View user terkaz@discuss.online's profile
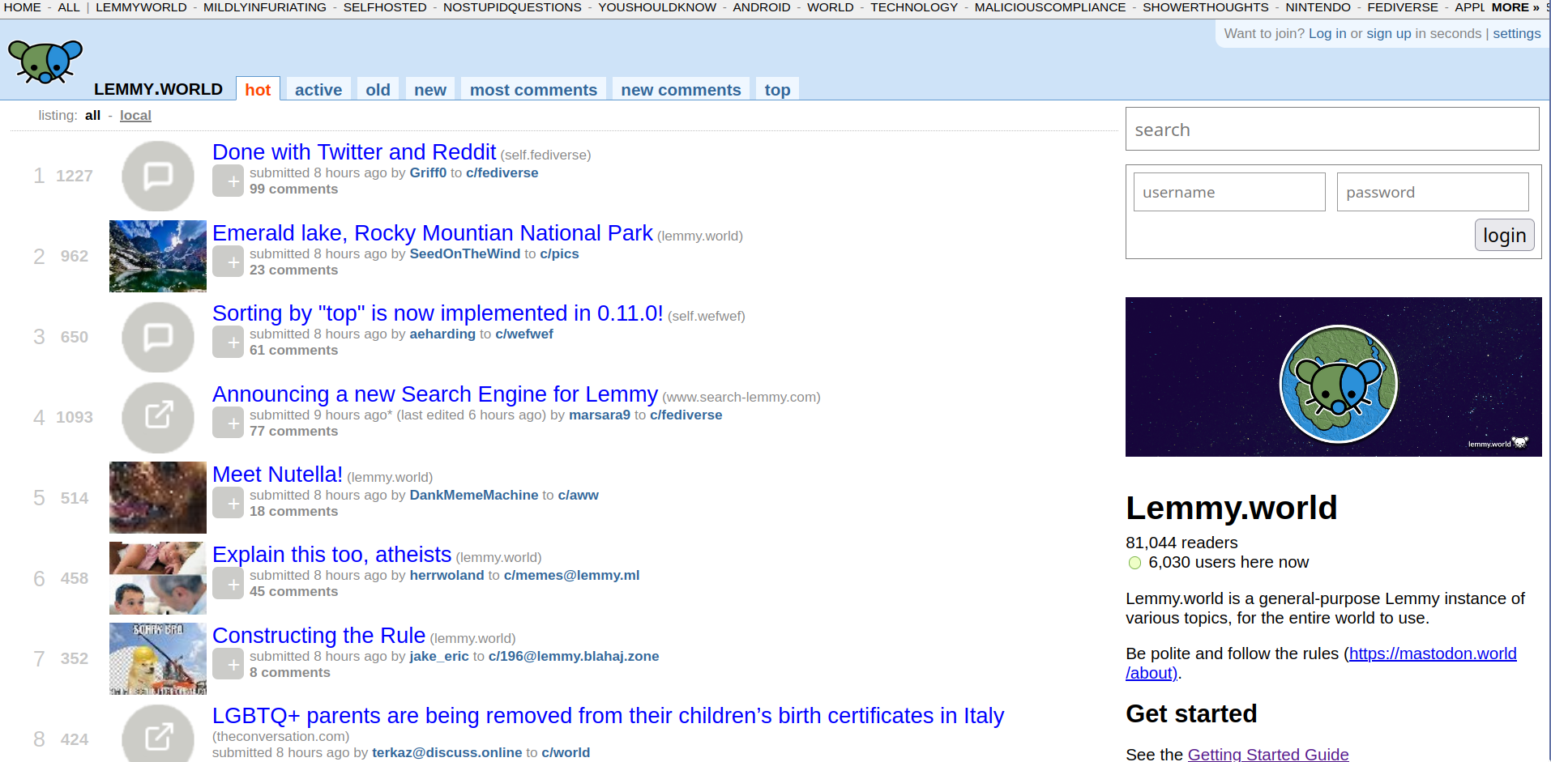This screenshot has height=762, width=1551. [x=446, y=753]
